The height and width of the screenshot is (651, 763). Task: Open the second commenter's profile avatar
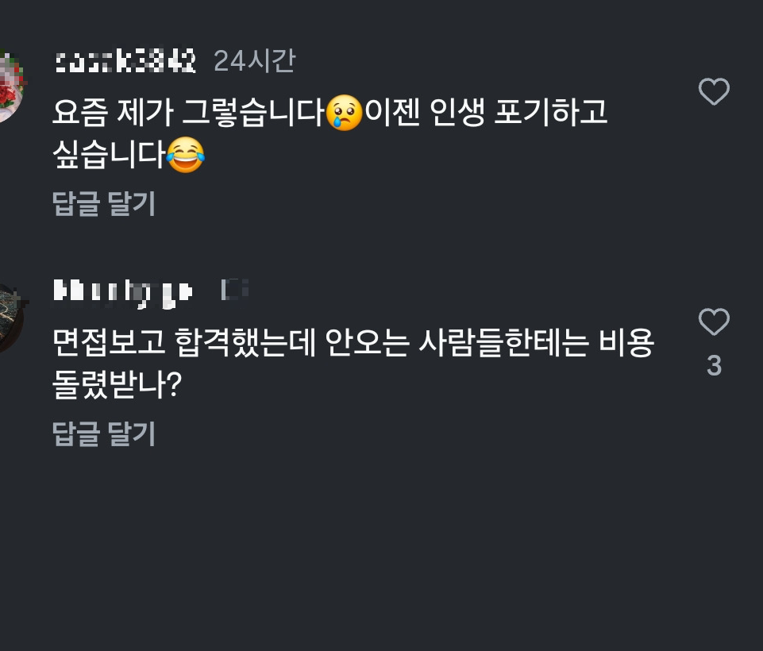point(10,318)
